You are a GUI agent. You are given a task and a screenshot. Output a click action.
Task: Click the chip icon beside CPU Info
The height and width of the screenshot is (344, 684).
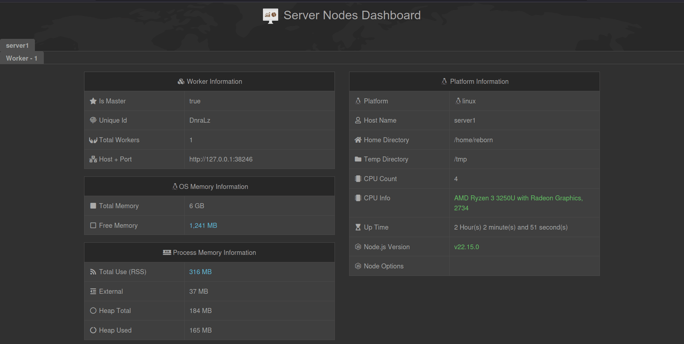tap(358, 198)
